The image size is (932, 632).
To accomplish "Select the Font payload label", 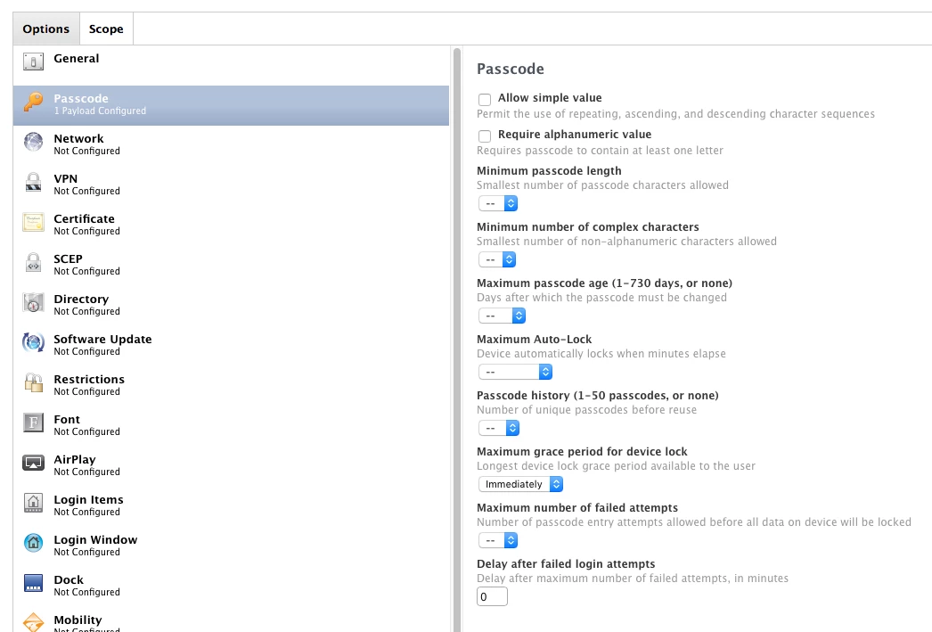I will [67, 419].
